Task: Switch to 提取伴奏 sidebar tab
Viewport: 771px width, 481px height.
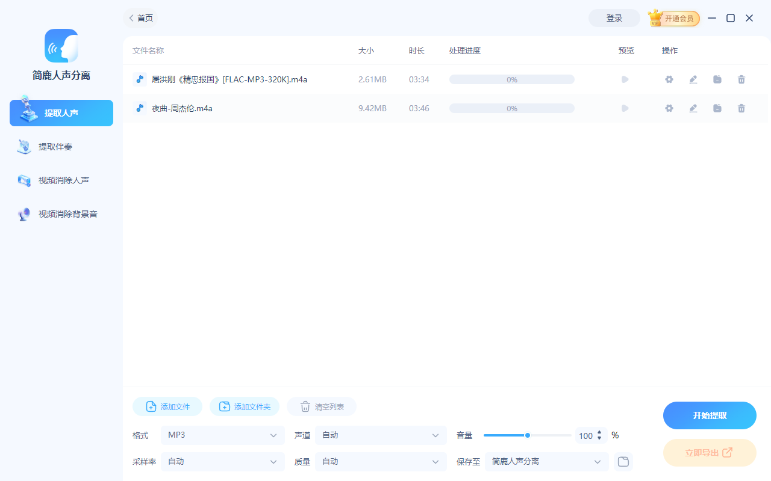Action: (55, 147)
